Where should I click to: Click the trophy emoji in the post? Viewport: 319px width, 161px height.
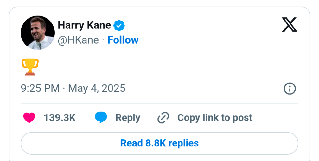click(x=30, y=67)
